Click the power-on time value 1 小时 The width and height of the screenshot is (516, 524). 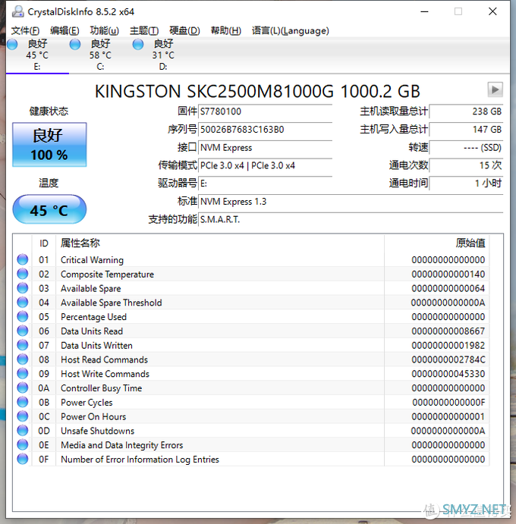[x=466, y=184]
